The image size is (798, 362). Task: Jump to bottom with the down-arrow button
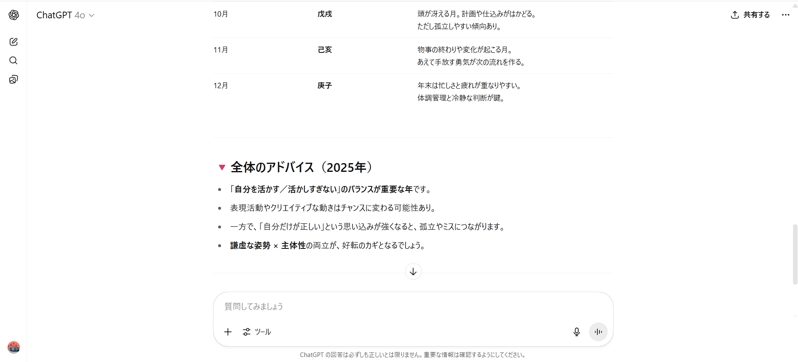pyautogui.click(x=413, y=271)
